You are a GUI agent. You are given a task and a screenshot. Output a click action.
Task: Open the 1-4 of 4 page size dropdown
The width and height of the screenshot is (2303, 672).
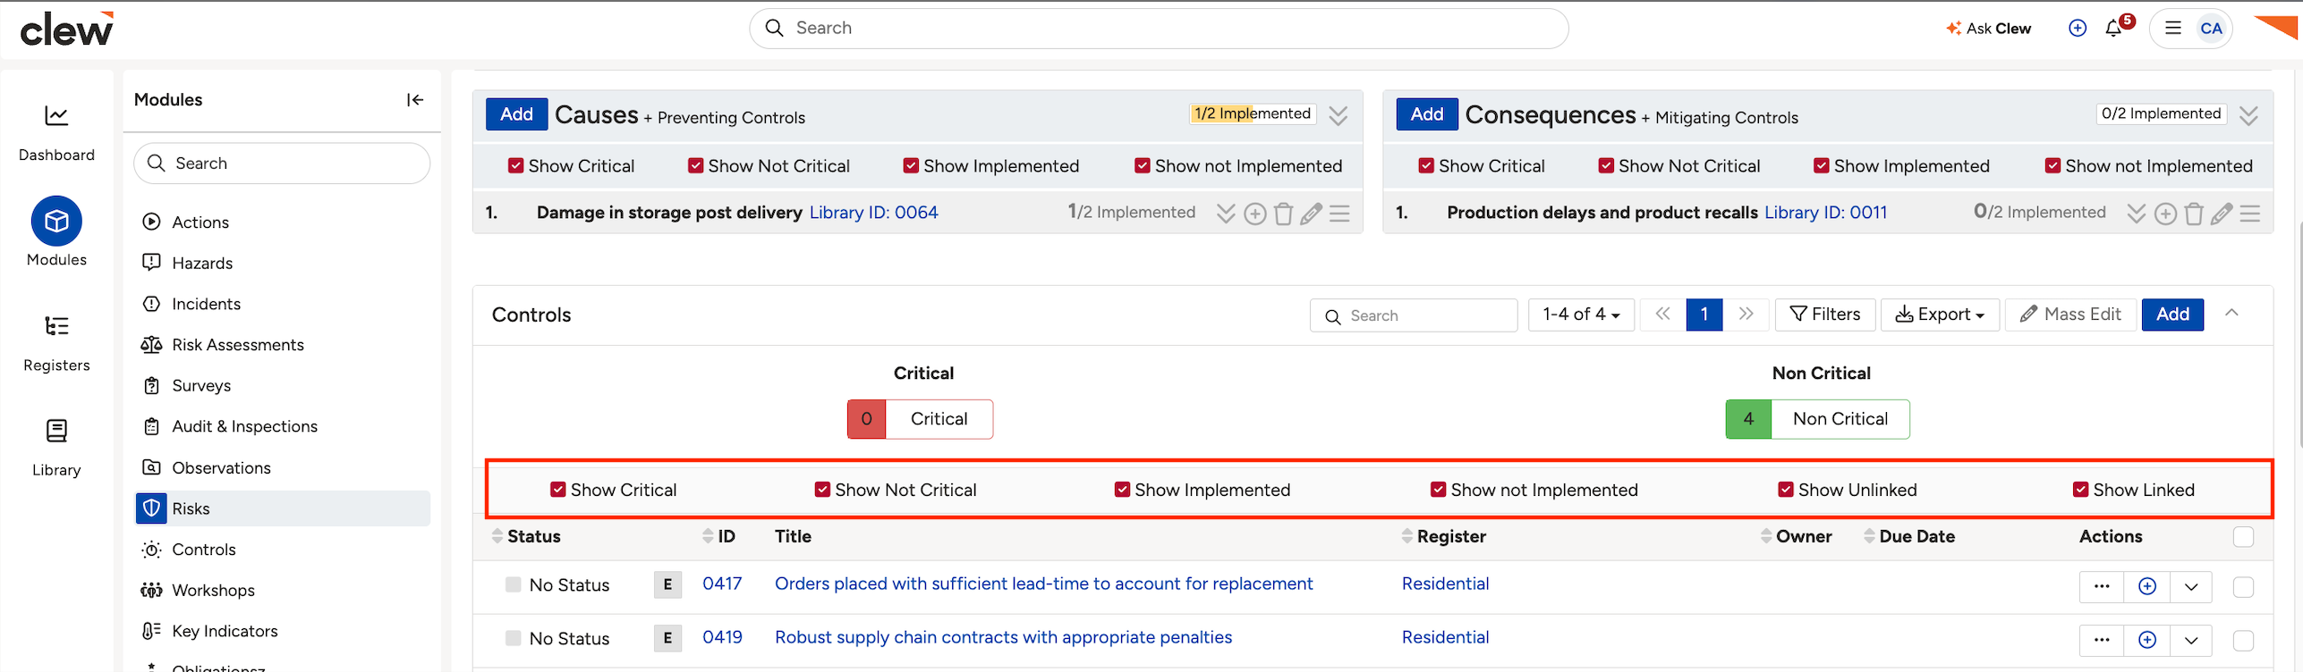pos(1581,315)
